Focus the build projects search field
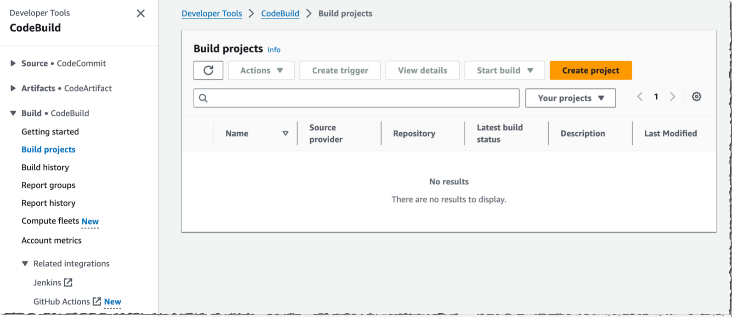This screenshot has width=732, height=317. pyautogui.click(x=363, y=98)
